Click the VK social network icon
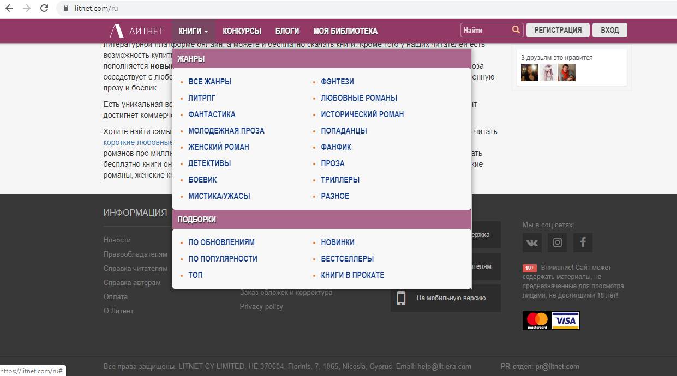Image resolution: width=677 pixels, height=376 pixels. [x=532, y=242]
